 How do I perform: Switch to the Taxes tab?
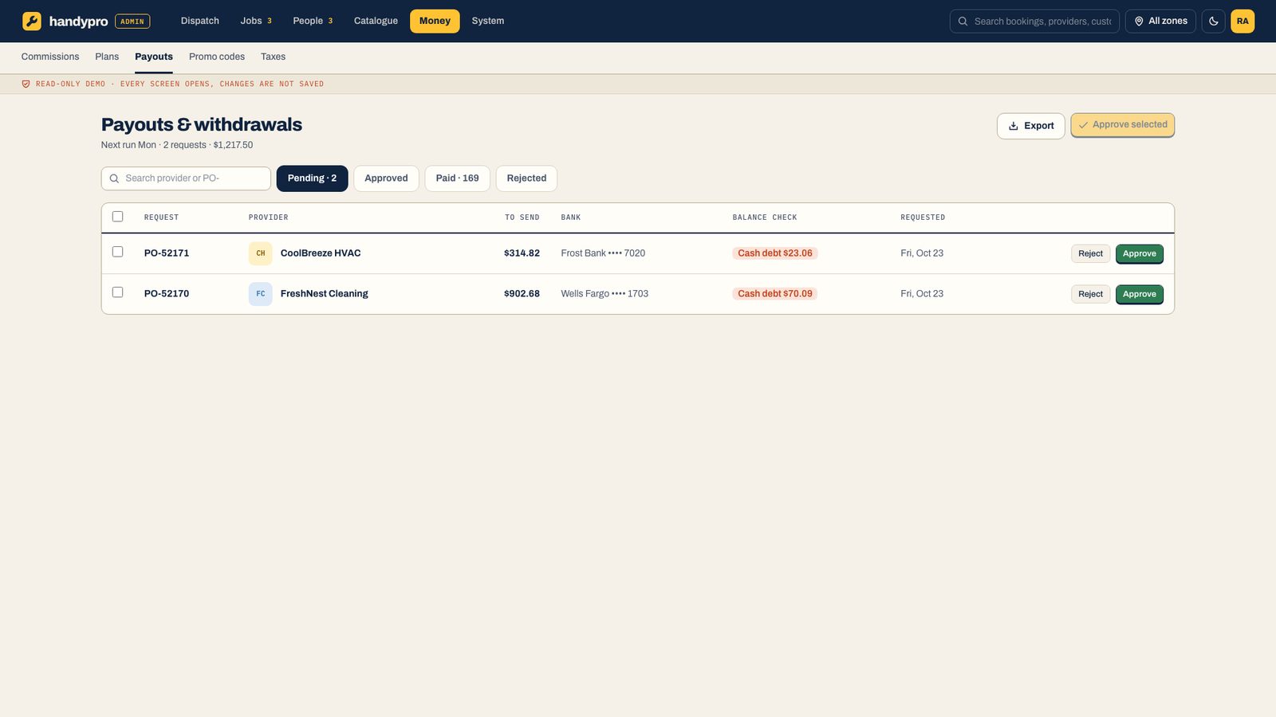pyautogui.click(x=273, y=57)
